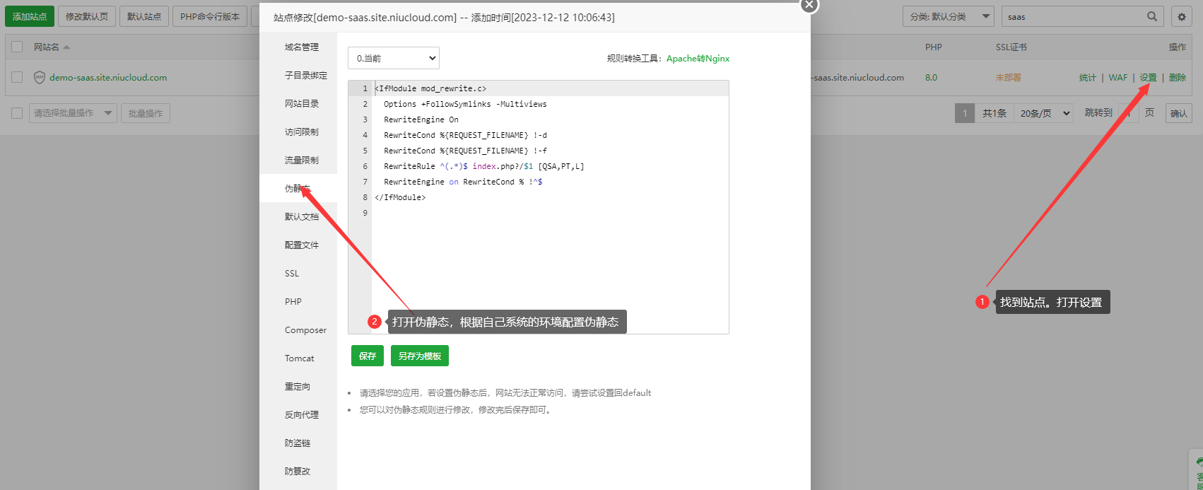This screenshot has width=1203, height=490.
Task: Open the gear settings icon
Action: (1181, 16)
